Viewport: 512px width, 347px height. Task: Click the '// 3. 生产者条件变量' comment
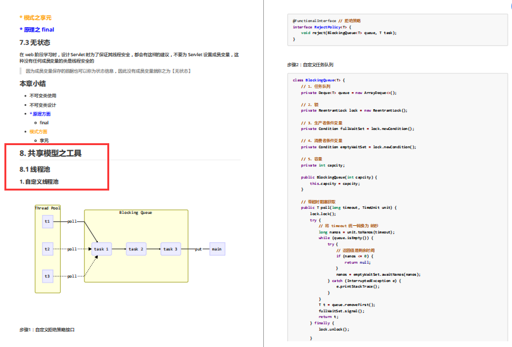tap(321, 123)
